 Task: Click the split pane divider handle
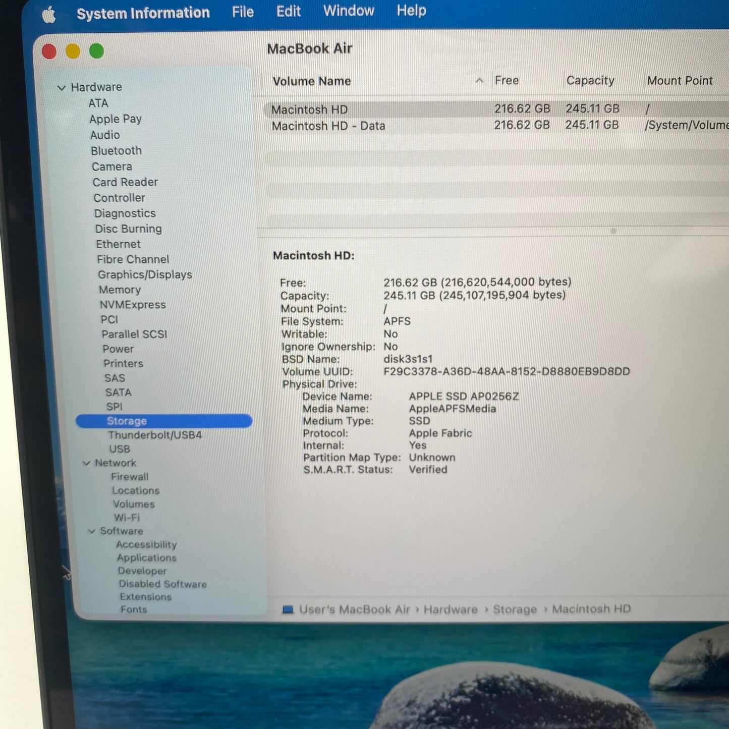click(x=613, y=231)
